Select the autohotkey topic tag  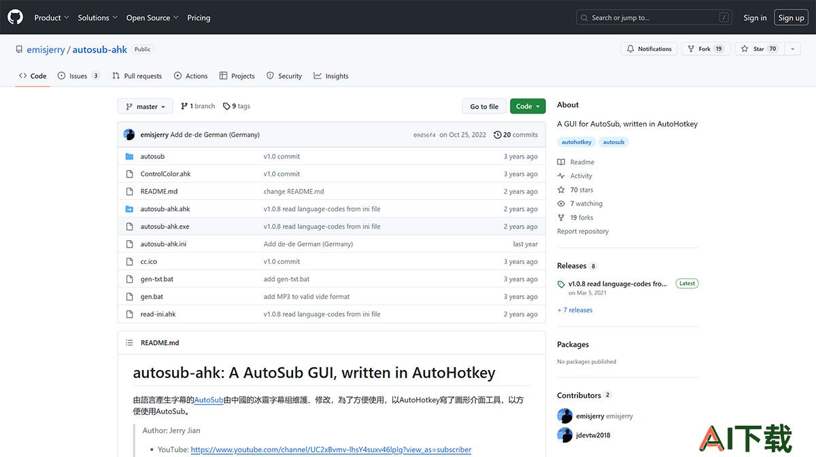click(x=577, y=142)
